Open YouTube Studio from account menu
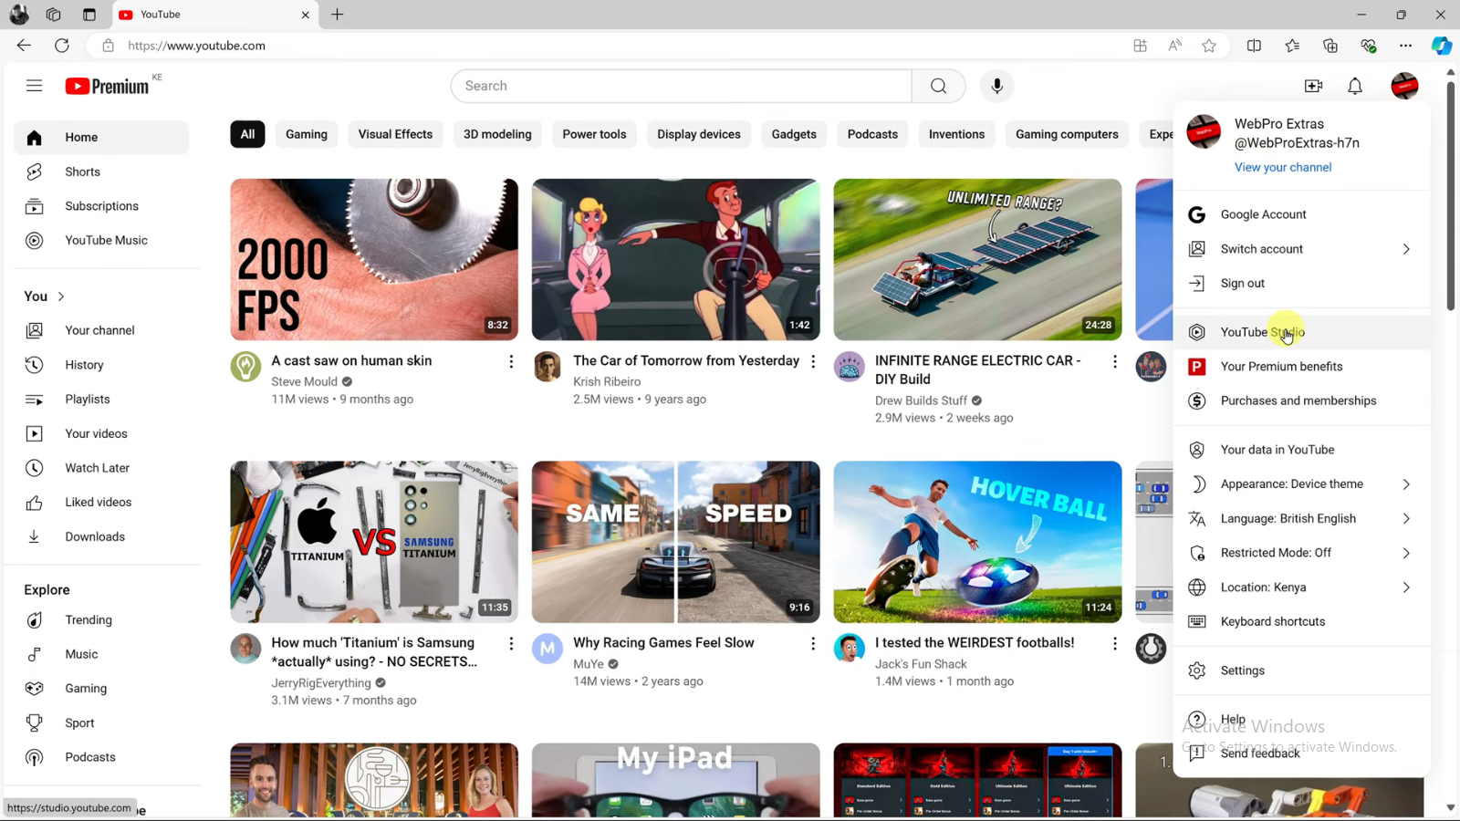The width and height of the screenshot is (1460, 821). tap(1301, 332)
